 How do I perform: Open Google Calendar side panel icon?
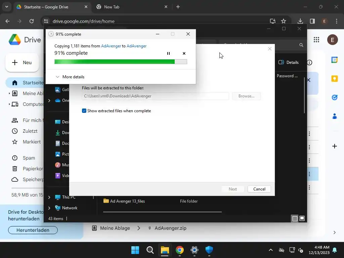coord(334,59)
